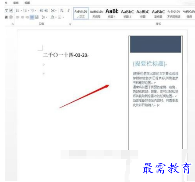
Task: Apply the No Spacing style
Action: pyautogui.click(x=96, y=13)
